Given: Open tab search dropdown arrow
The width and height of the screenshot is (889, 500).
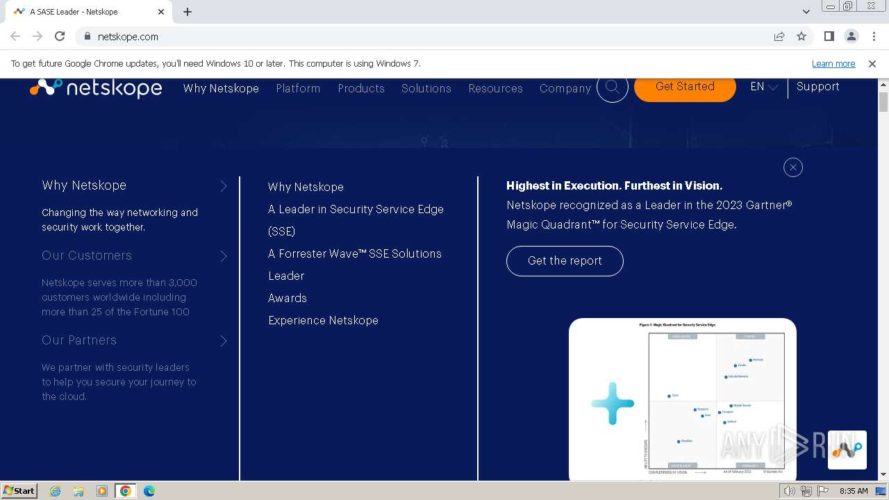Looking at the screenshot, I should (x=806, y=12).
